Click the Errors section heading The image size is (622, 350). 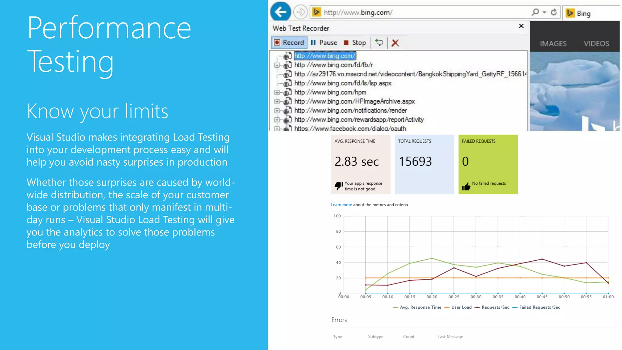point(339,320)
